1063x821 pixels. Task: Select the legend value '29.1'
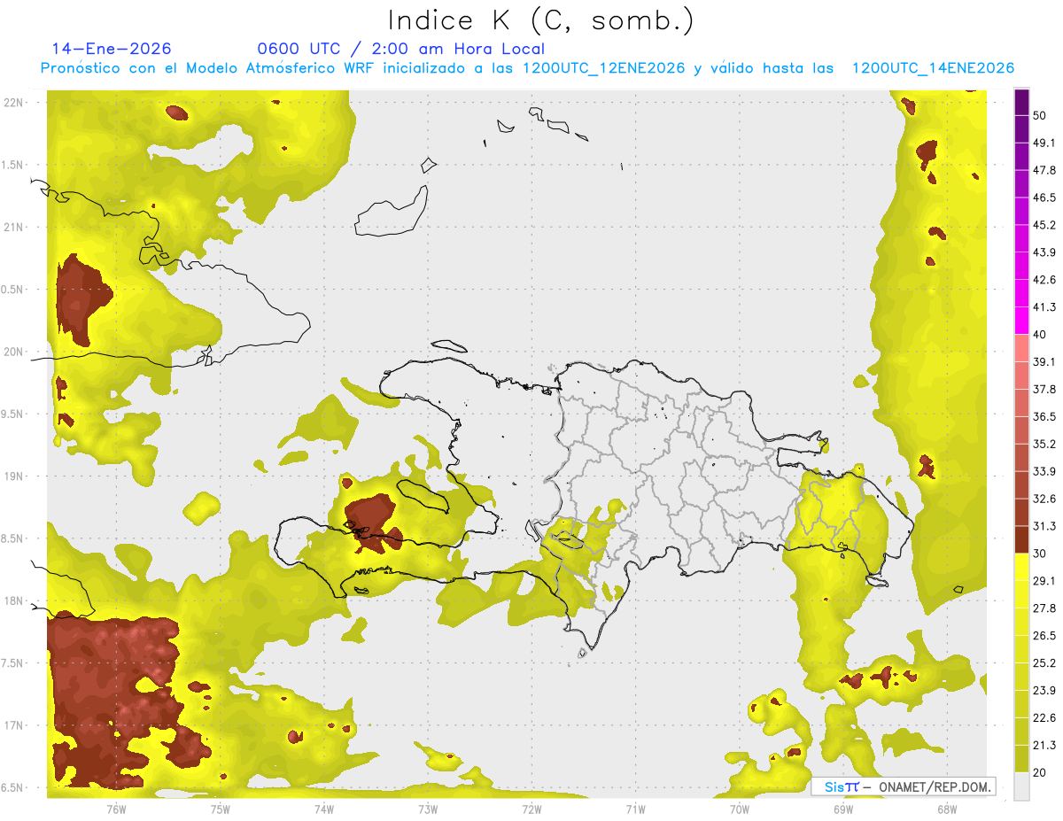pos(1044,581)
